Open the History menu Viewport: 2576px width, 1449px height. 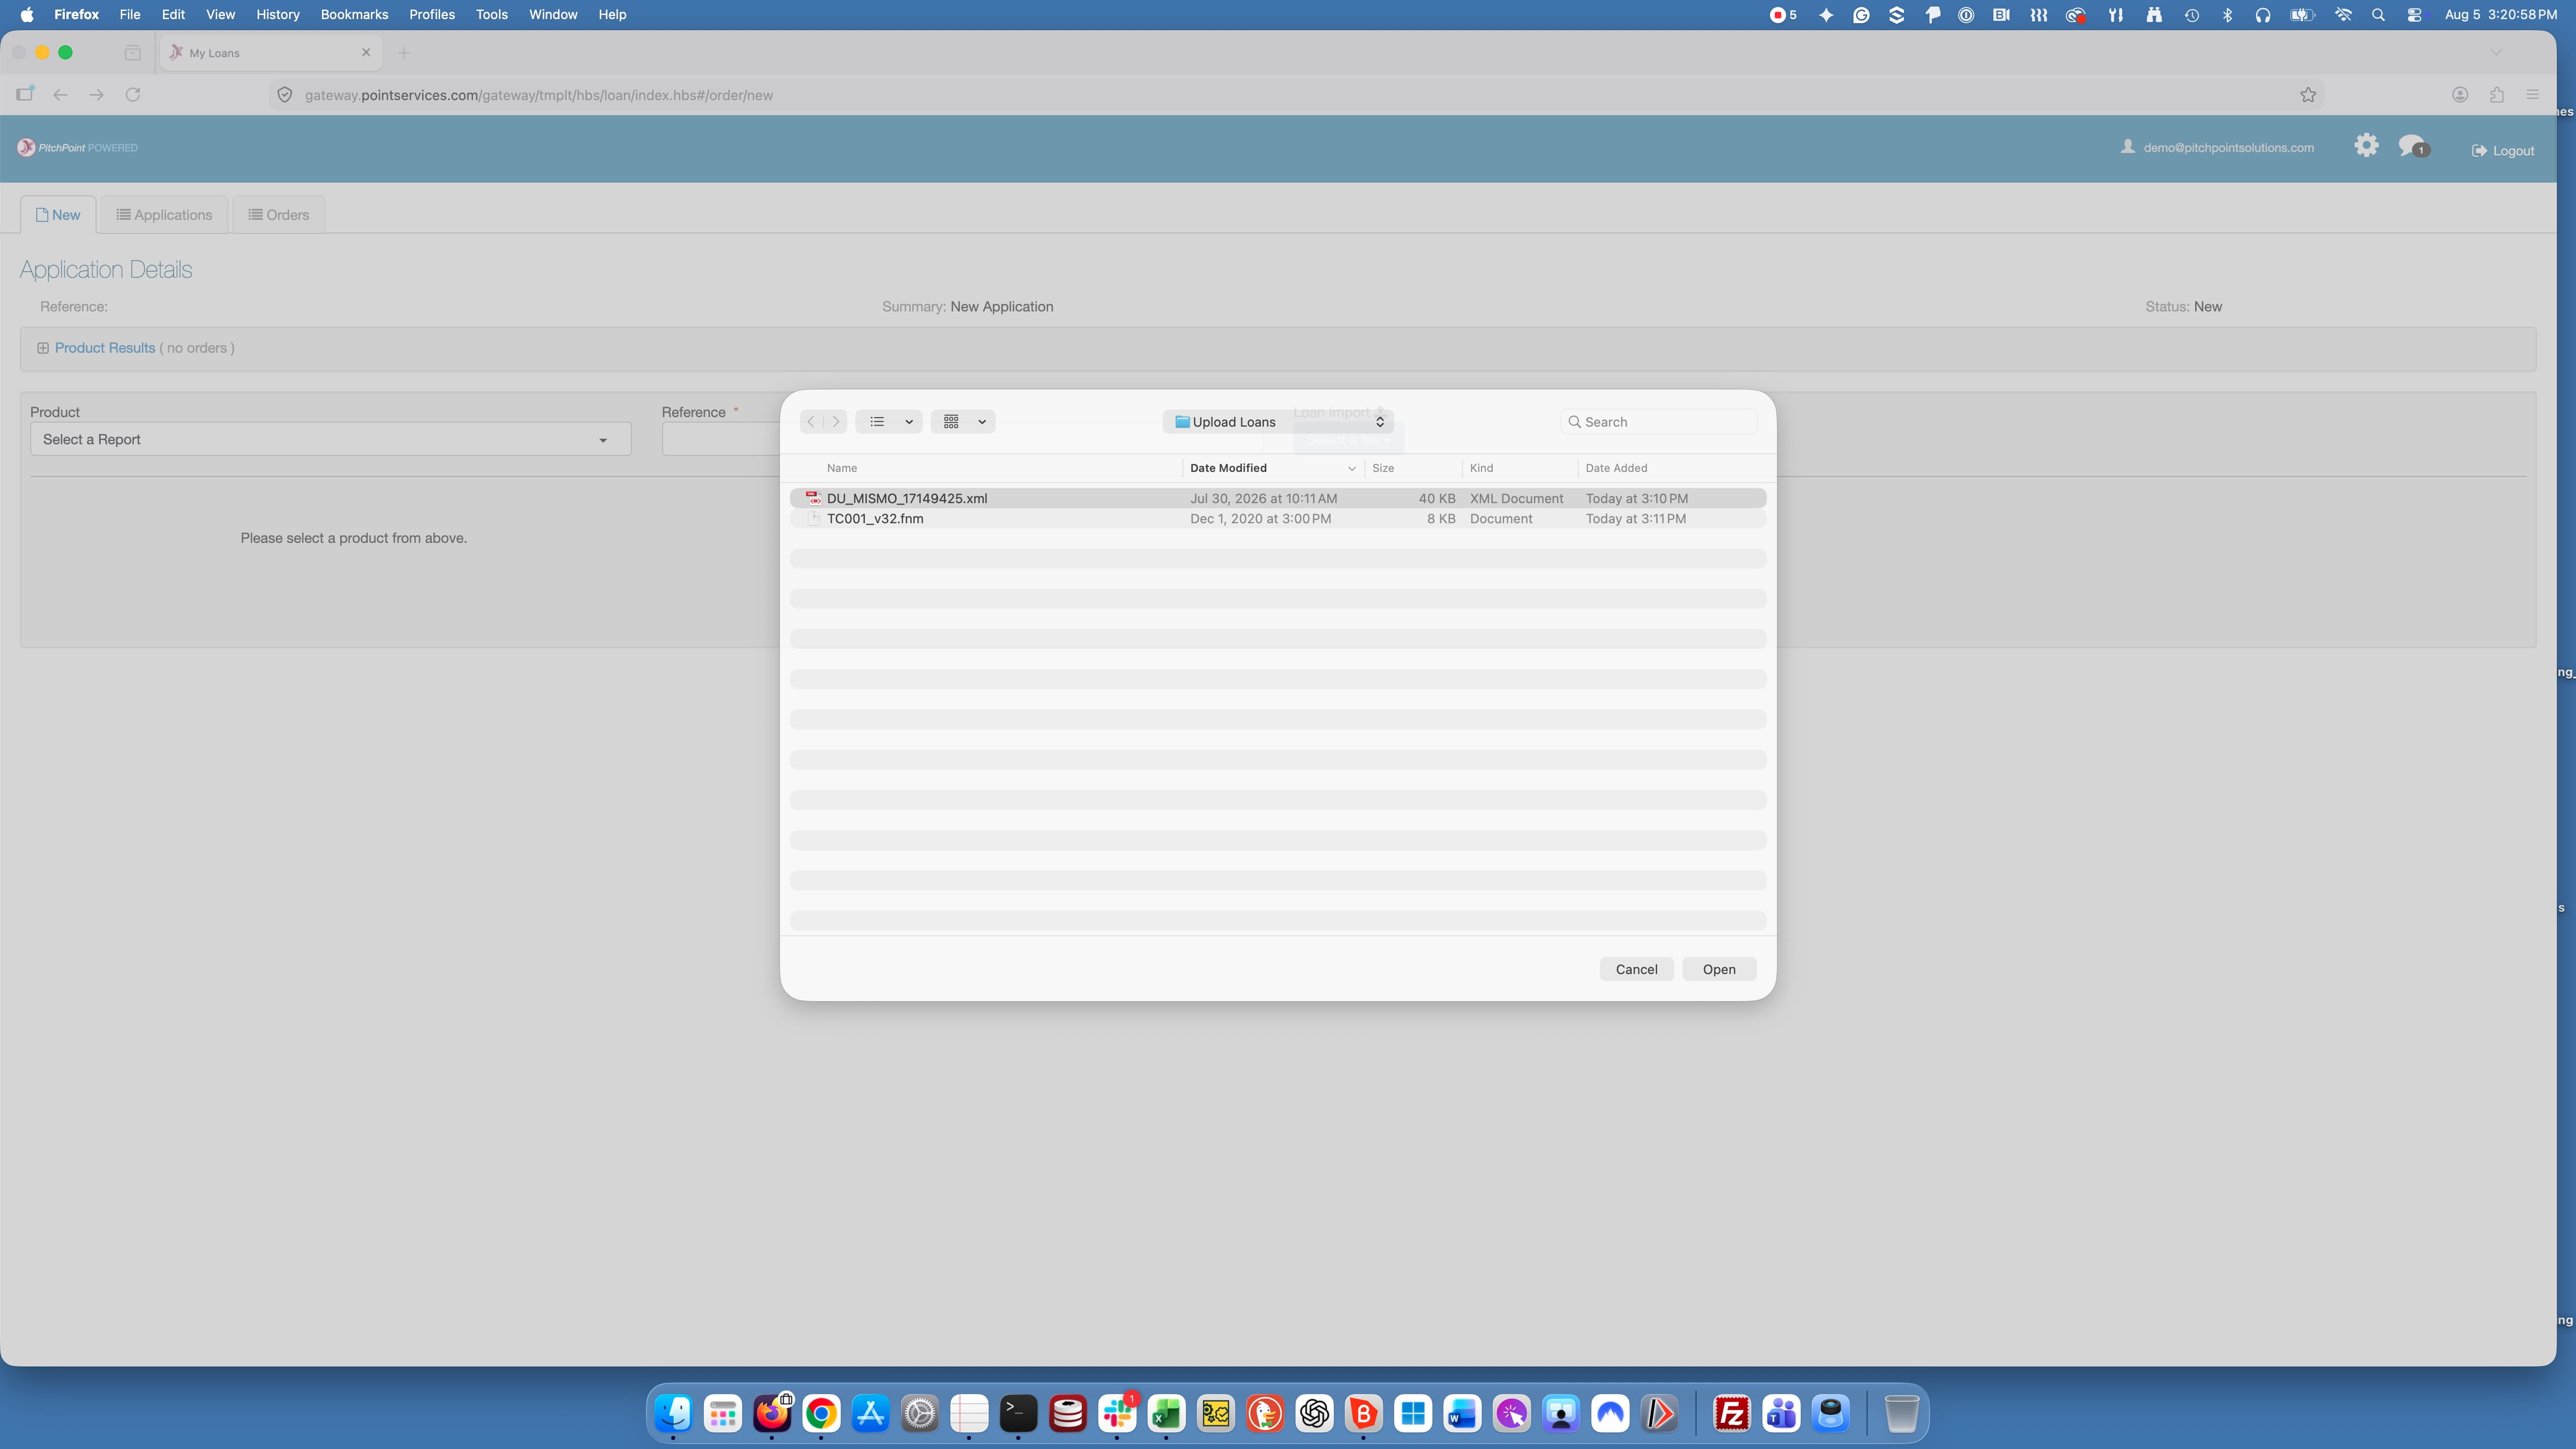coord(278,15)
